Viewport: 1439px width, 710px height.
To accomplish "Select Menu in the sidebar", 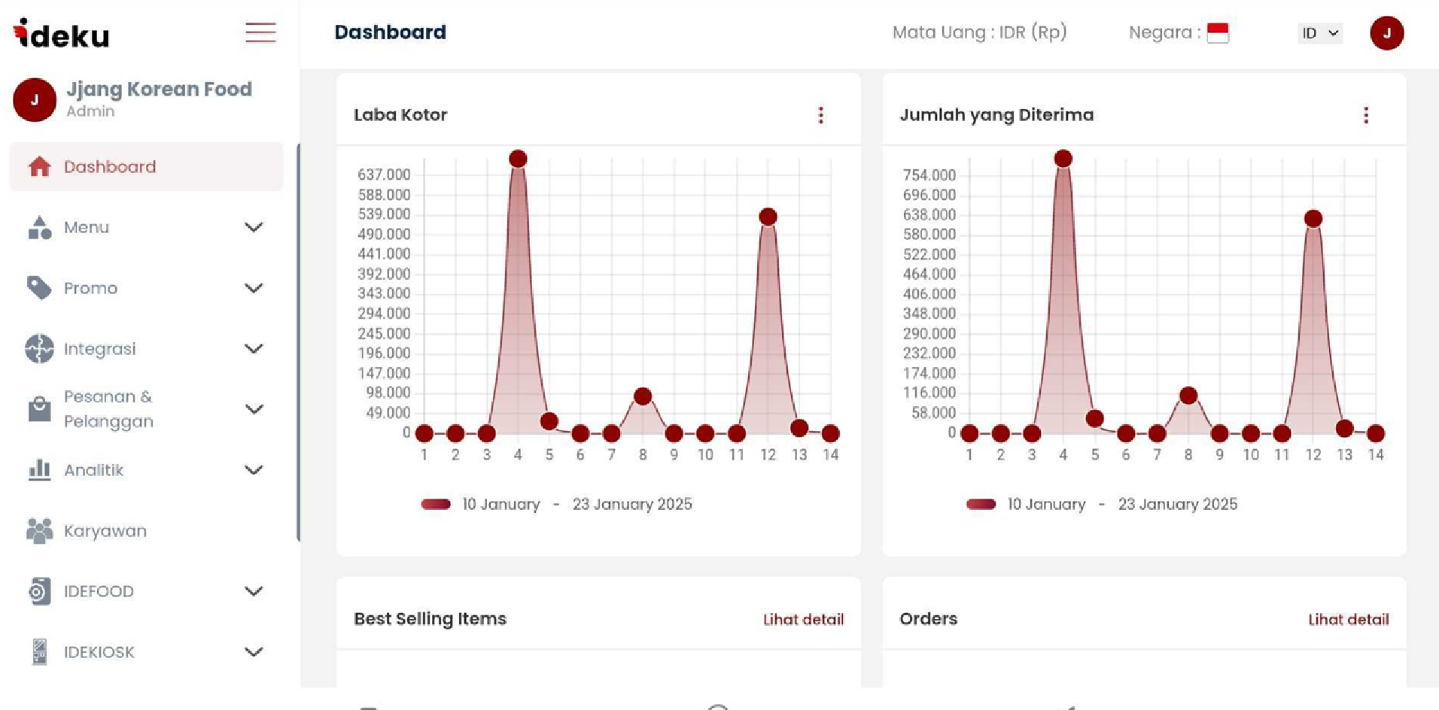I will coord(87,227).
